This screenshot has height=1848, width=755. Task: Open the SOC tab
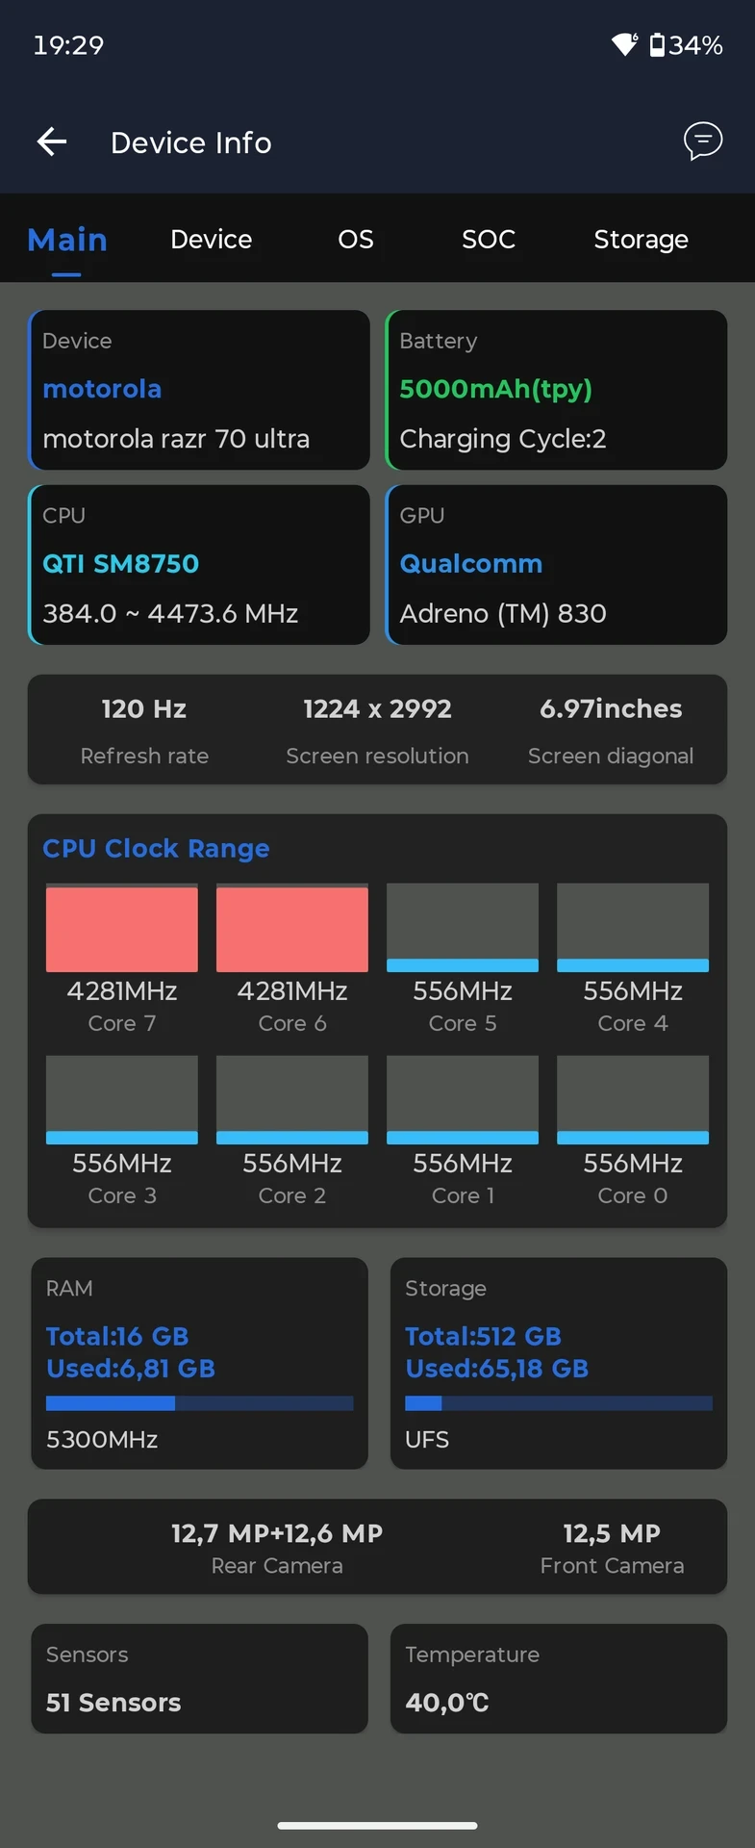(x=489, y=239)
